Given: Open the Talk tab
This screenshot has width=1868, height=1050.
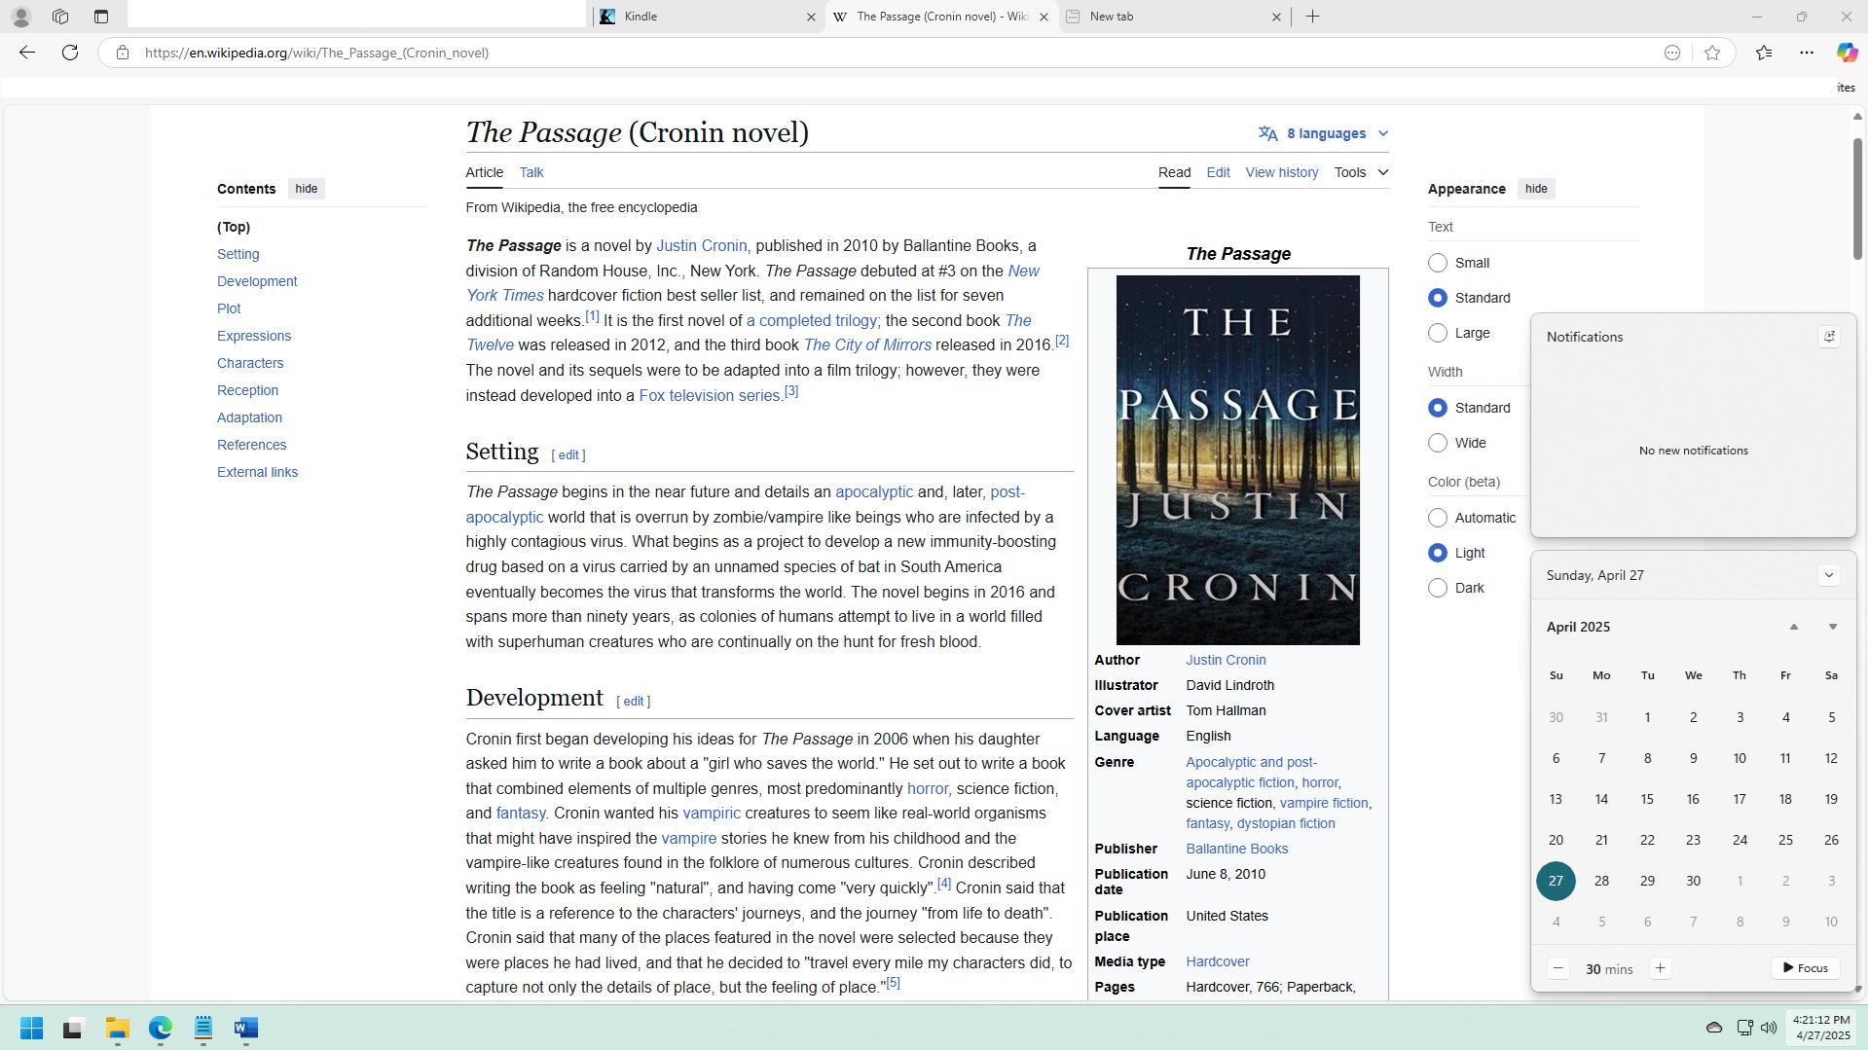Looking at the screenshot, I should point(531,172).
